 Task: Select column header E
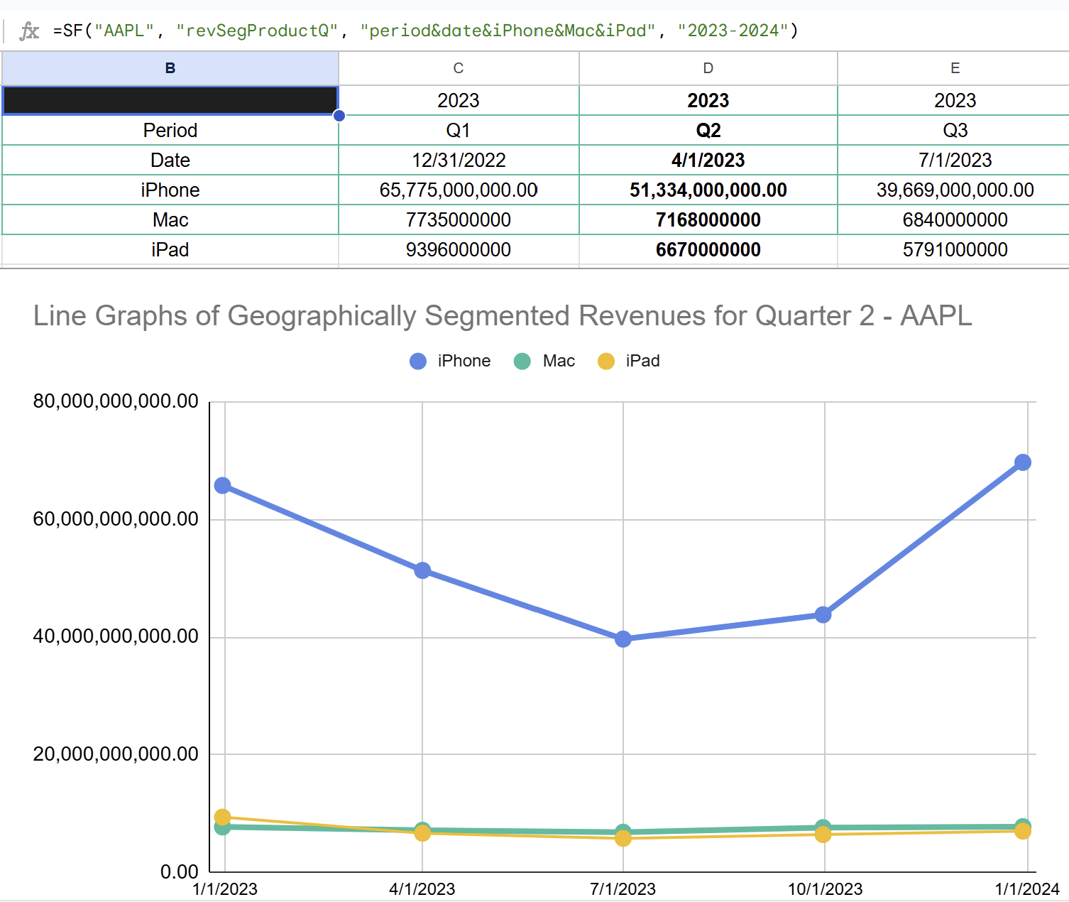pyautogui.click(x=954, y=68)
